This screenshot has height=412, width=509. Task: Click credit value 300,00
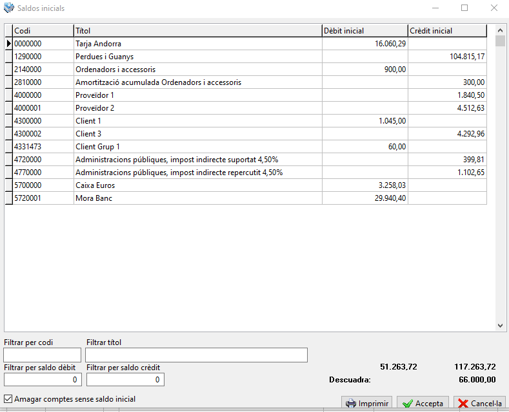coord(474,82)
